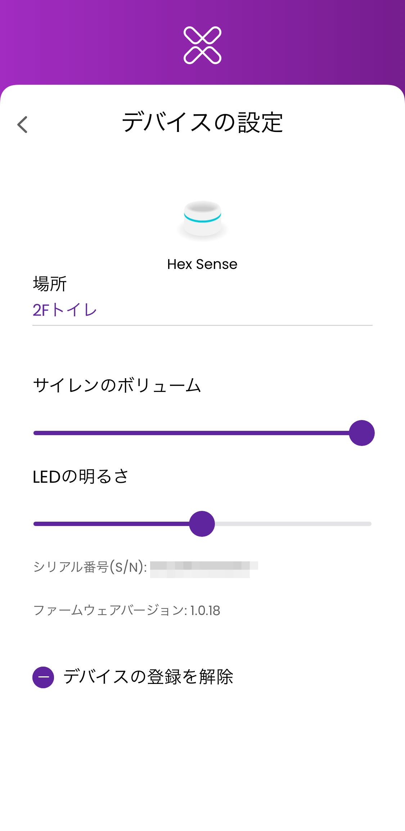Click the unfilled right part of the LED brightness track

(292, 524)
